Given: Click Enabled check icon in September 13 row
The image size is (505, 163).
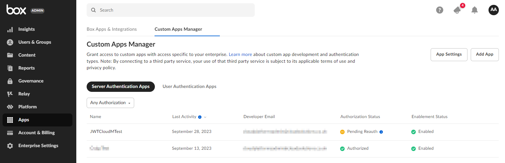Looking at the screenshot, I should (414, 149).
